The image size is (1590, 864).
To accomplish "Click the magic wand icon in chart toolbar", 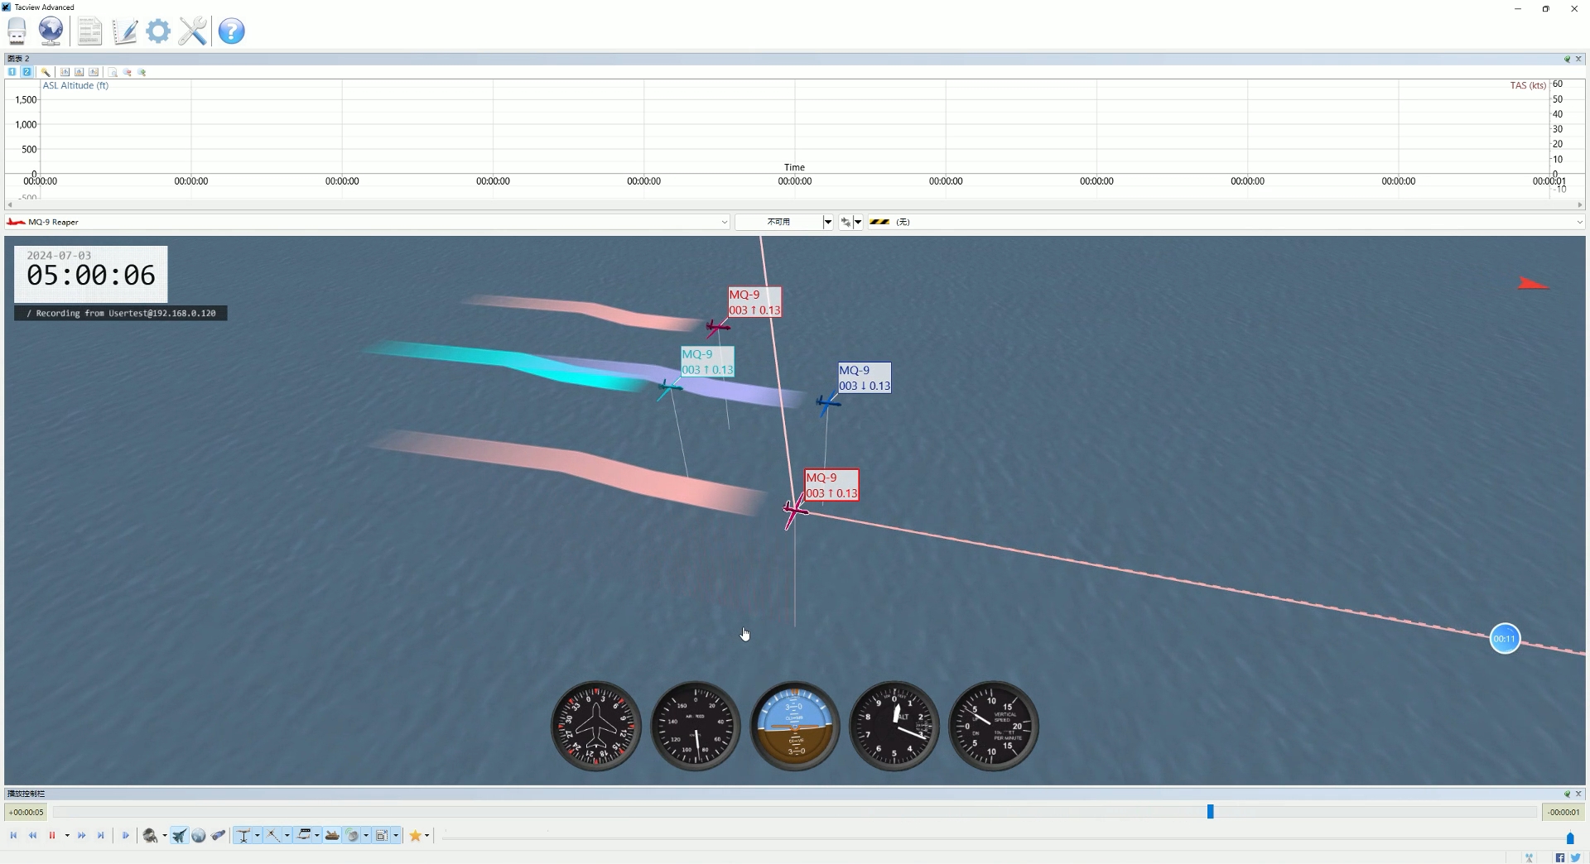I will (x=46, y=73).
